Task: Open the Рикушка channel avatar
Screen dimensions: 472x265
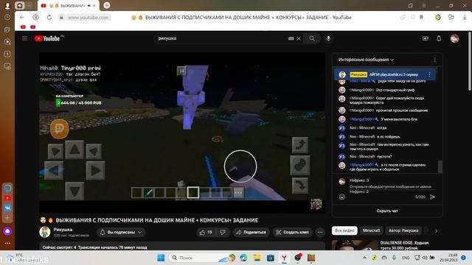Action: click(45, 232)
